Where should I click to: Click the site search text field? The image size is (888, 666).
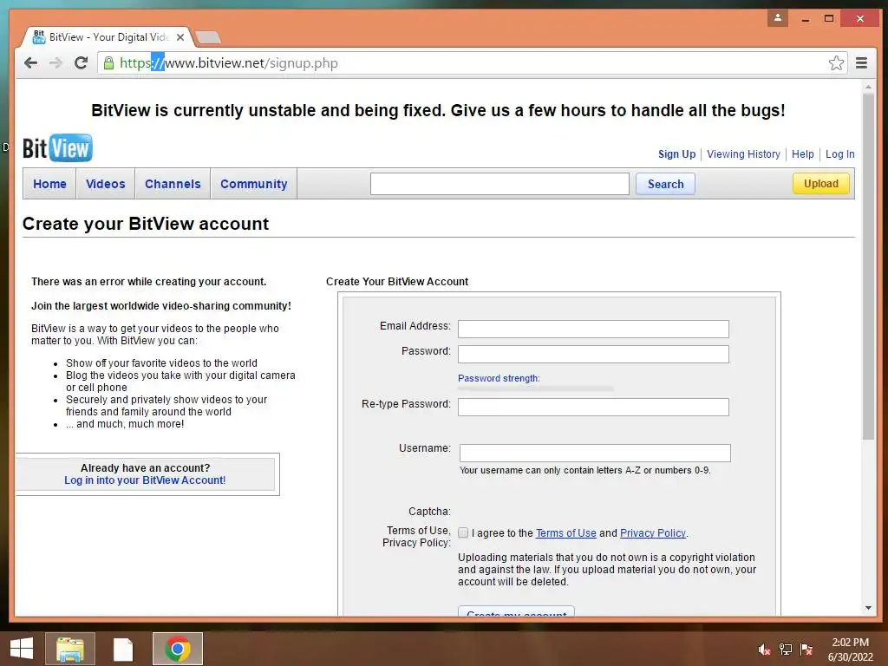[x=499, y=184]
